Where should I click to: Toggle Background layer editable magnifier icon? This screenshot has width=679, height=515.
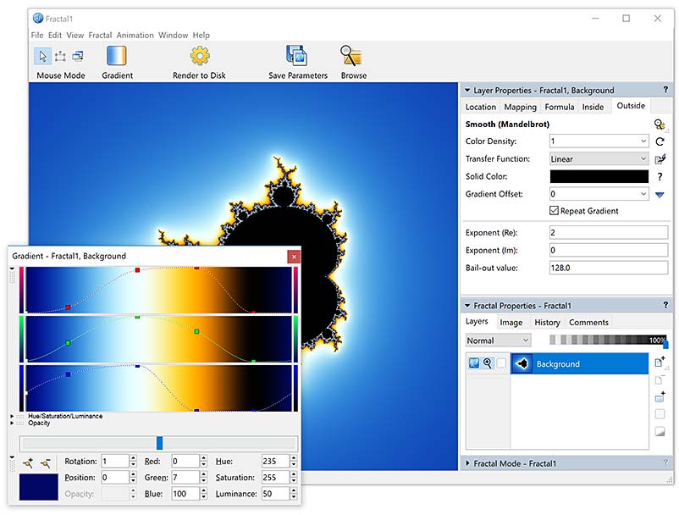[488, 363]
